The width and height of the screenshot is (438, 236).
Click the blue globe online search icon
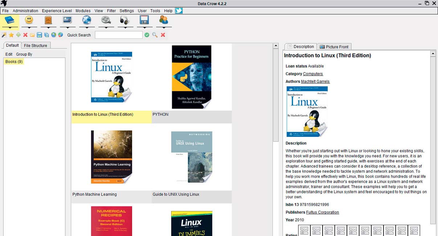tap(53, 35)
